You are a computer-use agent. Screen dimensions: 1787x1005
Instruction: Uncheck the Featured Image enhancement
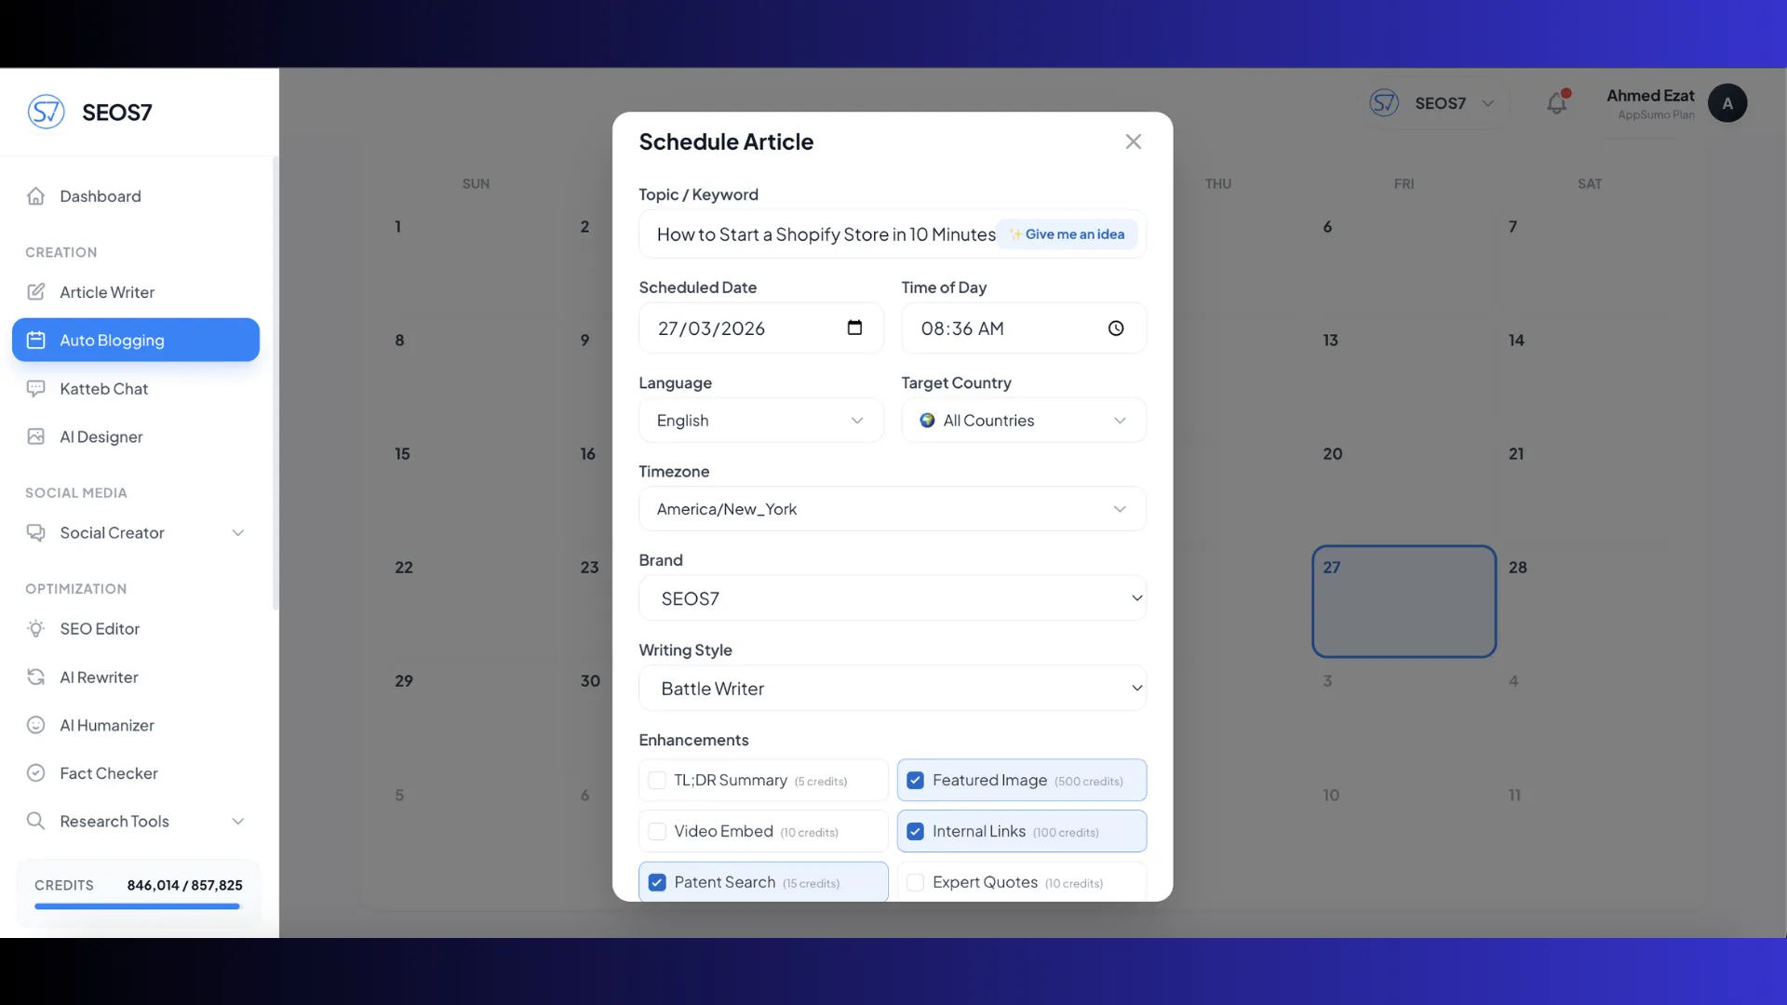pyautogui.click(x=916, y=781)
